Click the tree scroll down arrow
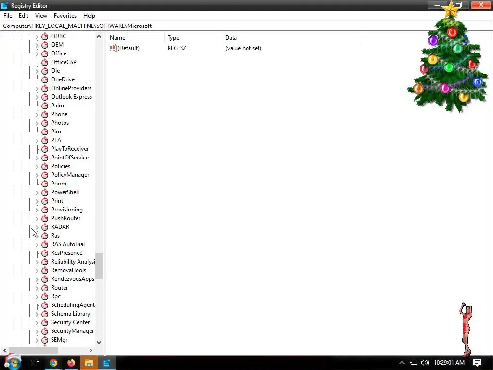Image resolution: width=493 pixels, height=370 pixels. point(99,343)
